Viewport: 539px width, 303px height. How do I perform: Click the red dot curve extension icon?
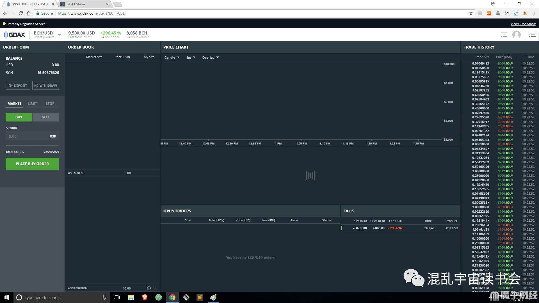click(x=507, y=13)
